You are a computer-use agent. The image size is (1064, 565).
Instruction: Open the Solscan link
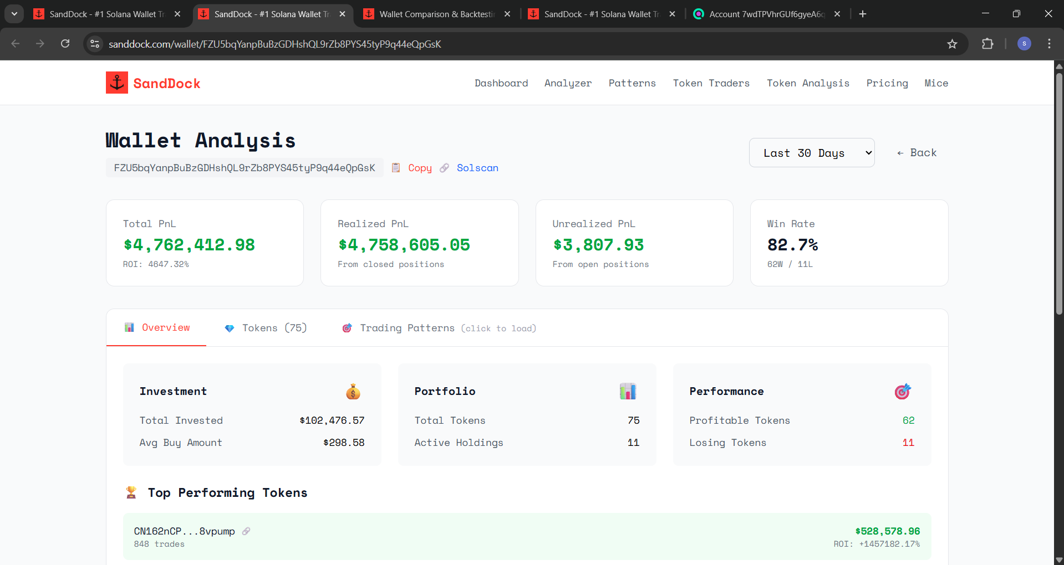[x=477, y=168]
